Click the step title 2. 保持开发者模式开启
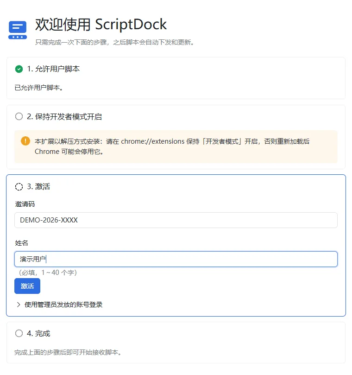Viewport: 352px width, 375px height. pos(64,117)
